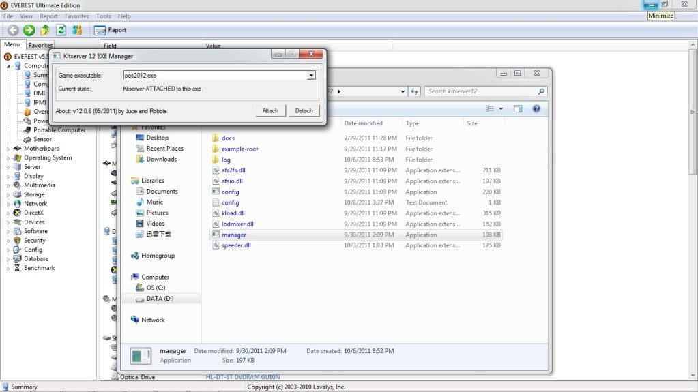Sort files by Date modified column

pyautogui.click(x=363, y=123)
